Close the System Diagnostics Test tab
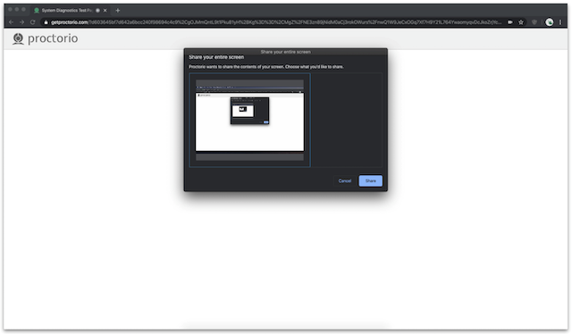 (105, 11)
